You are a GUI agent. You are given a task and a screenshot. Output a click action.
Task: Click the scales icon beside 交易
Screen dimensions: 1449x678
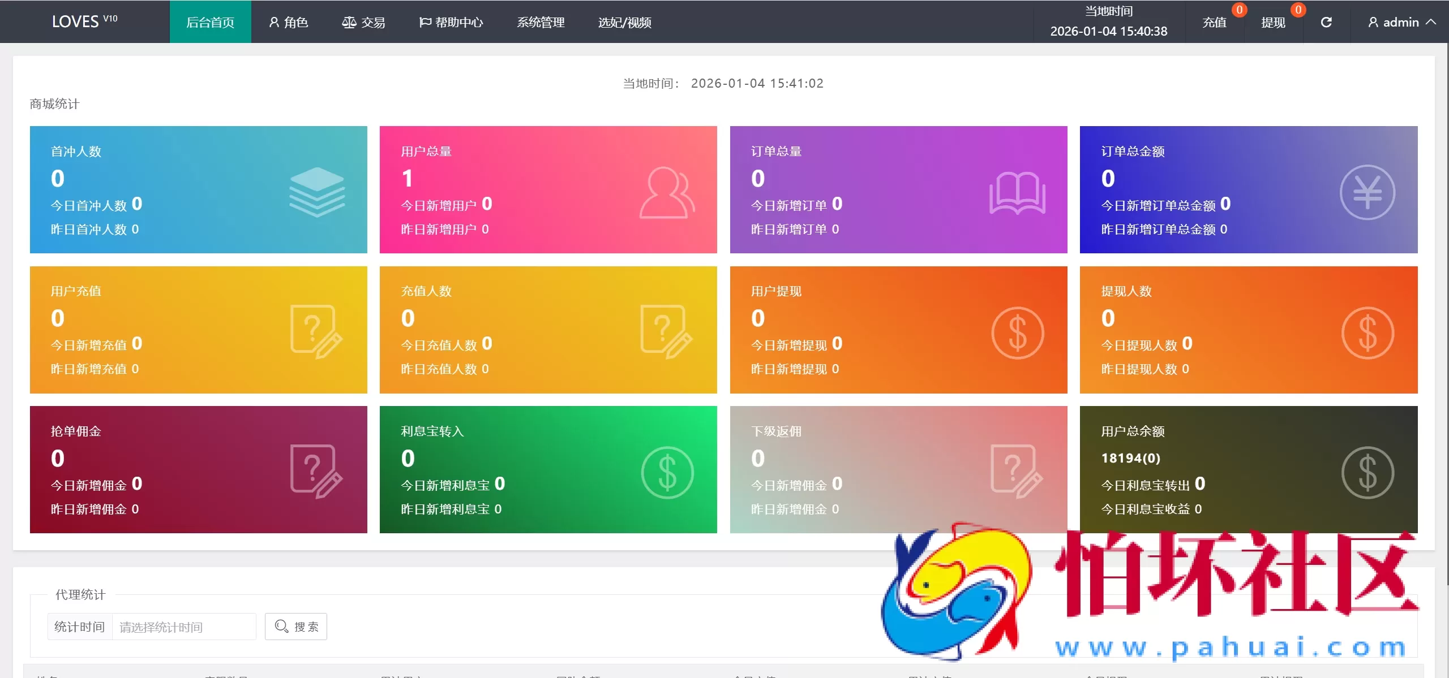[x=349, y=22]
